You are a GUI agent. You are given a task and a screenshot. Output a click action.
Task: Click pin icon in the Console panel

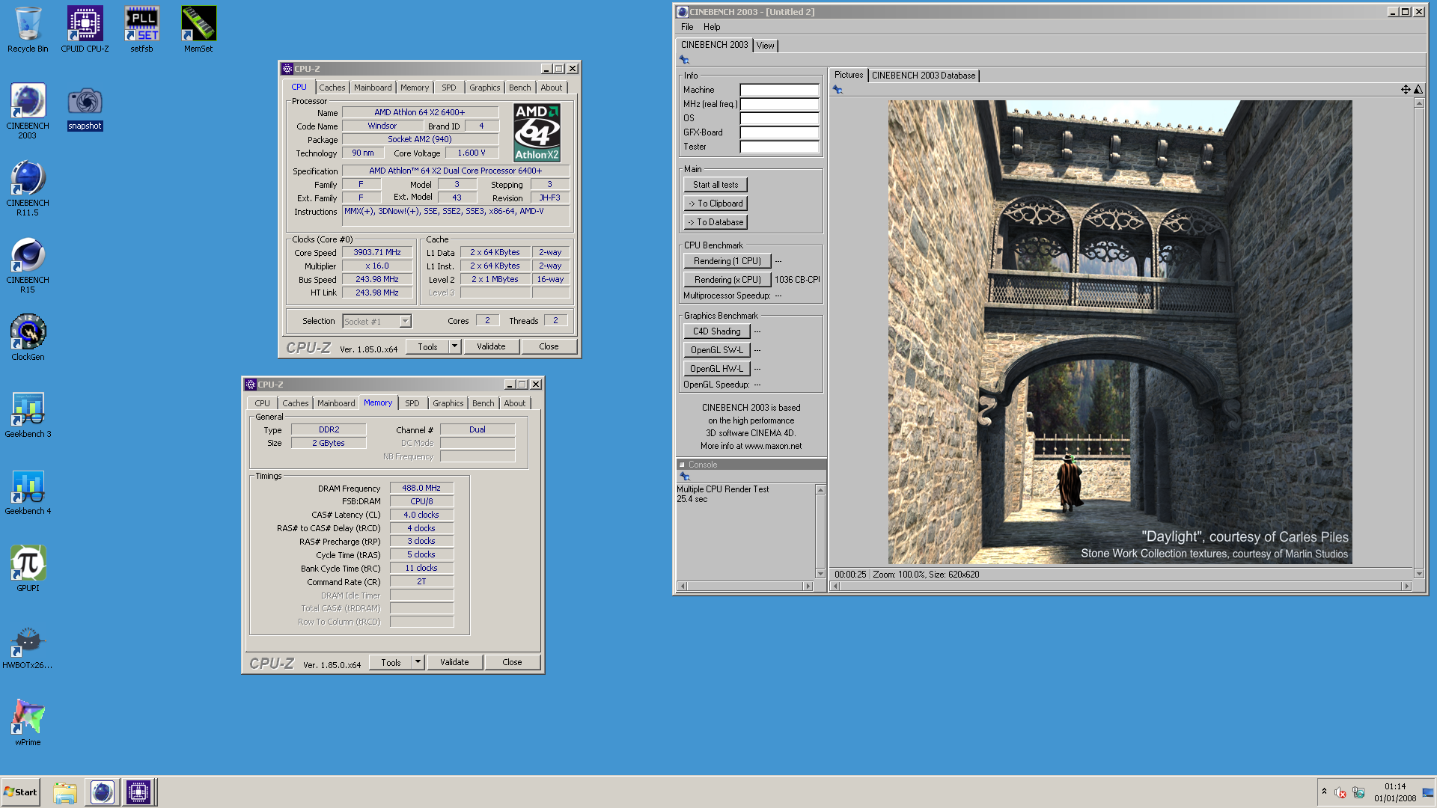coord(684,477)
